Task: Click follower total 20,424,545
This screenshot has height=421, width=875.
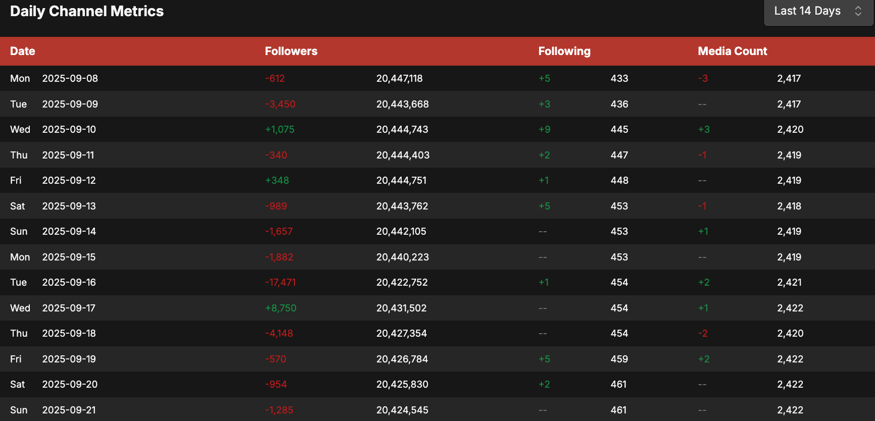Action: [x=402, y=410]
